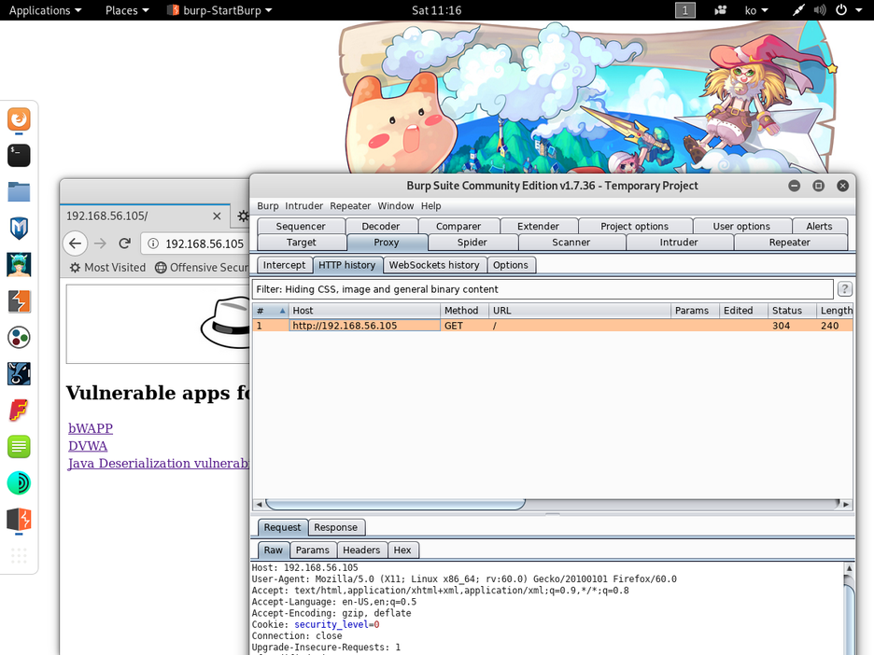Show applications grid in dock

[x=19, y=555]
